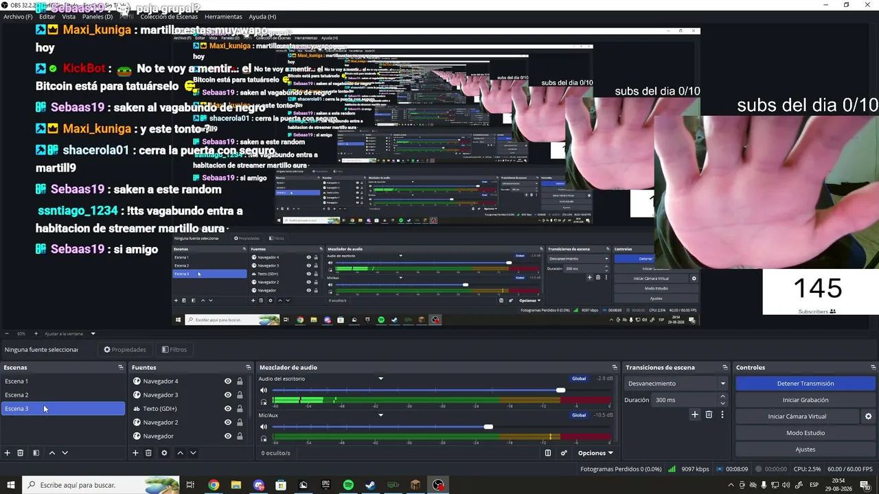Open the Archivo menu
This screenshot has width=879, height=494.
point(18,16)
